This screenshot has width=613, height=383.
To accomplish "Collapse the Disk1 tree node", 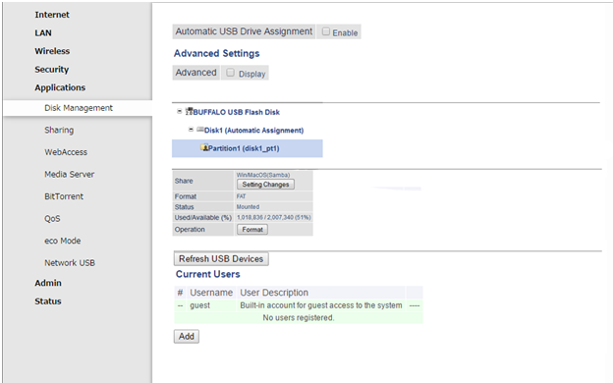I will (191, 129).
